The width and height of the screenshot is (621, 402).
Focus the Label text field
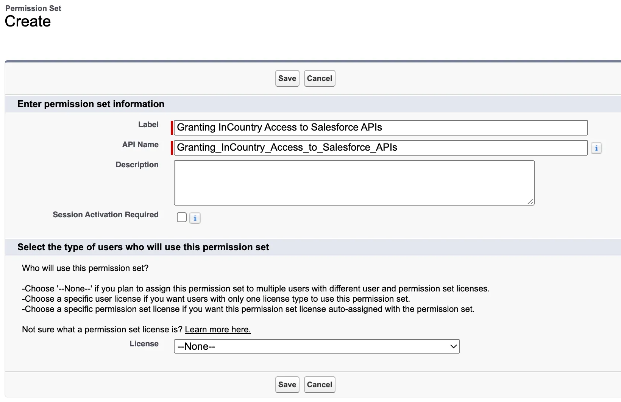click(380, 128)
